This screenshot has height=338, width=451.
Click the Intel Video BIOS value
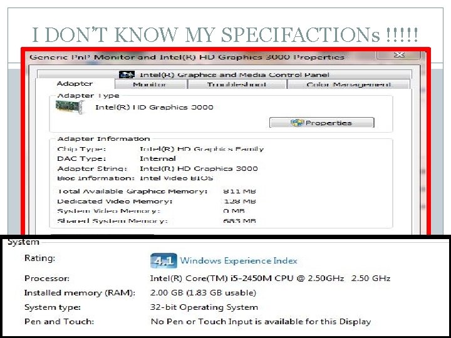(176, 178)
